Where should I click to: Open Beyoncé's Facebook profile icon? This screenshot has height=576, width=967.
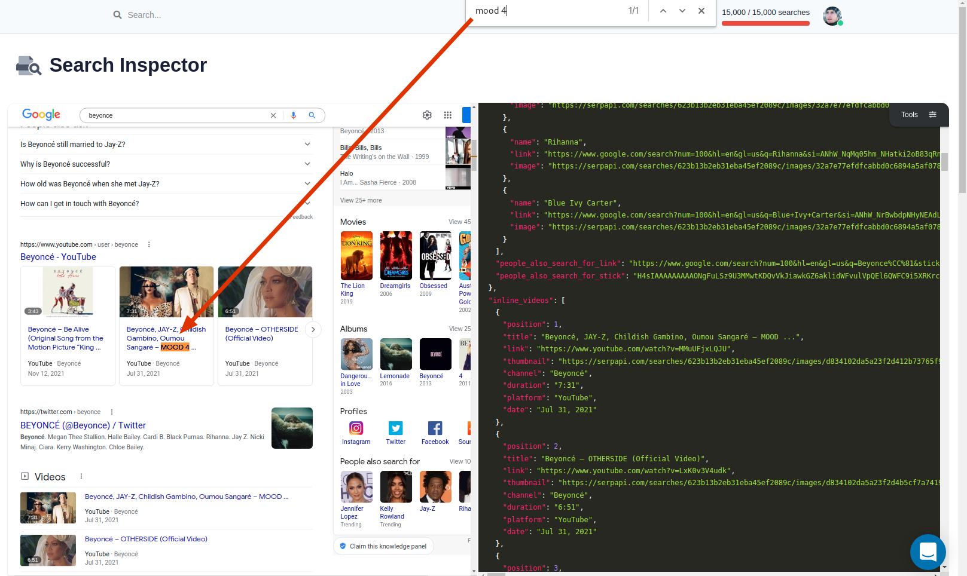pyautogui.click(x=435, y=428)
